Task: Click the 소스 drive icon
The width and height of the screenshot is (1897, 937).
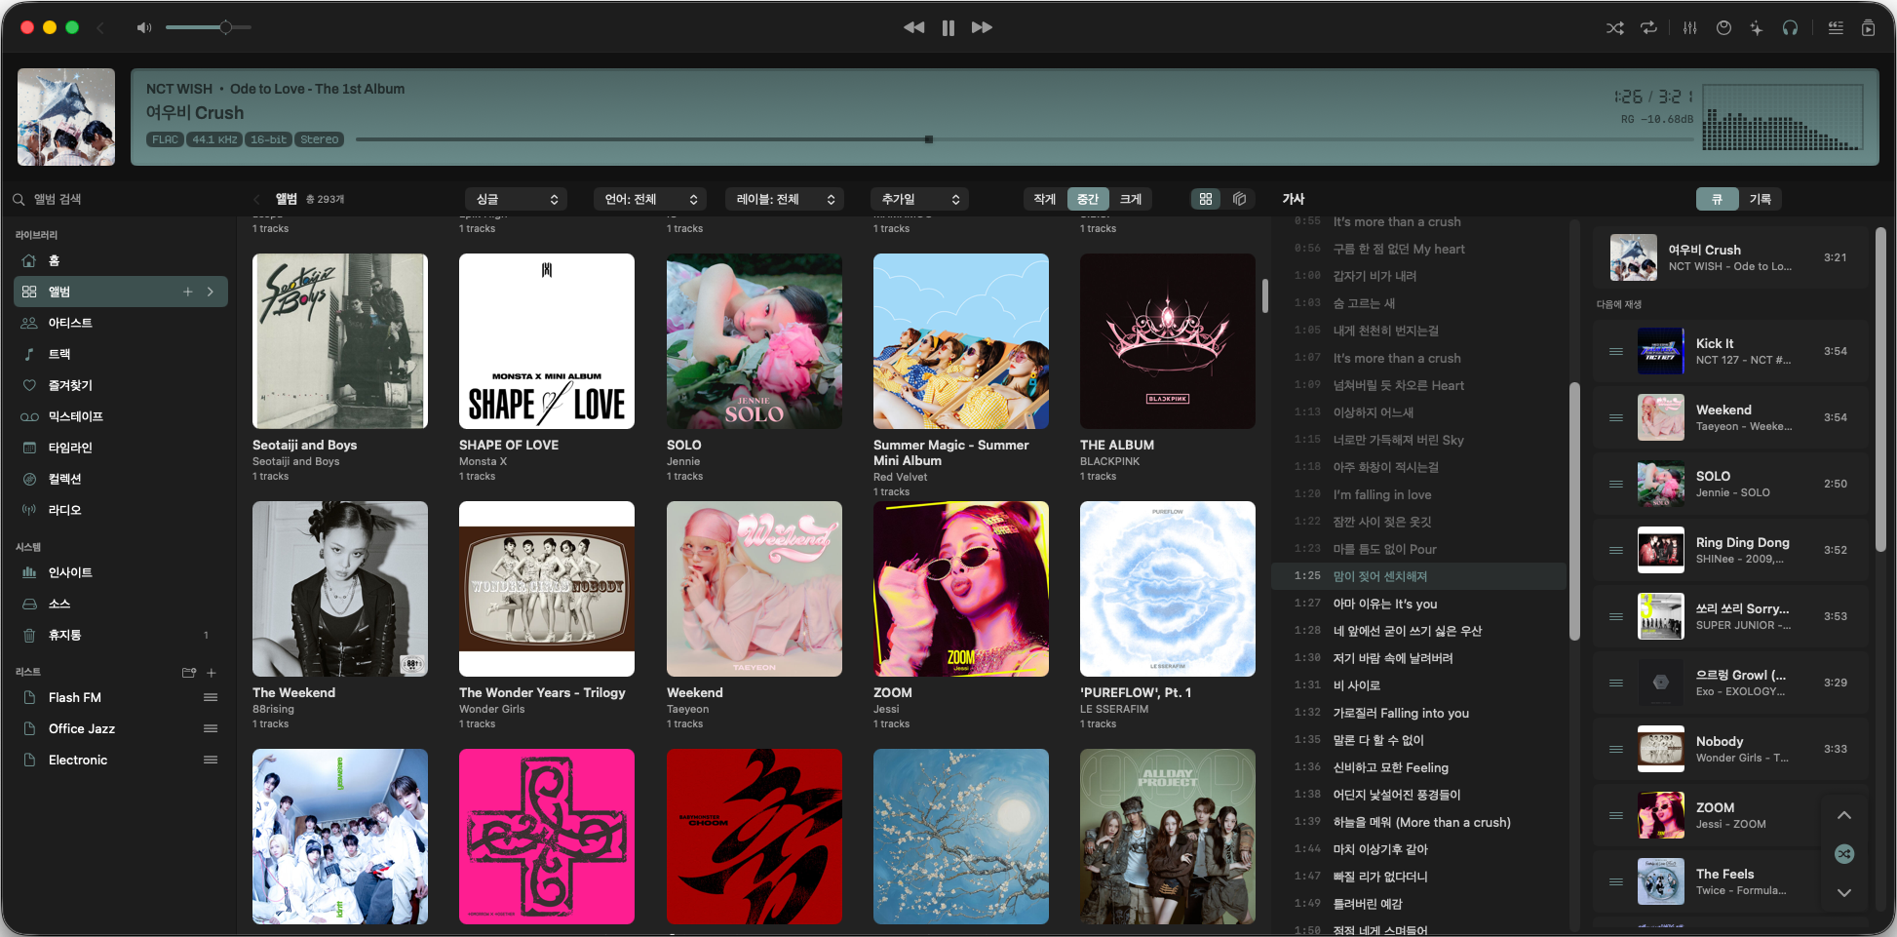Action: 29,604
